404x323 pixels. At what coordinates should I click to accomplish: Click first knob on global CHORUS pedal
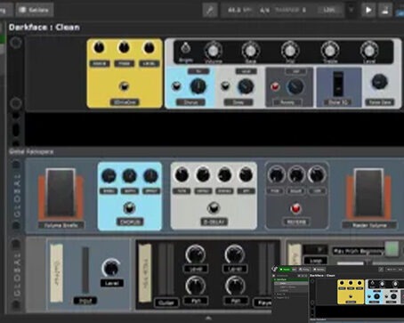pos(109,175)
